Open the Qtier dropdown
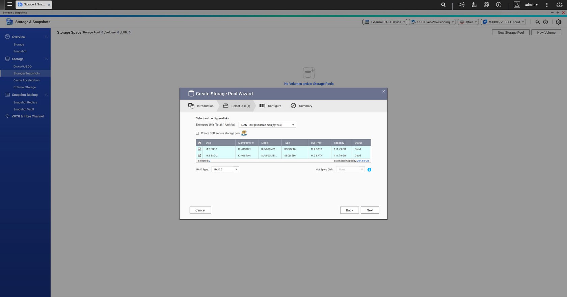The height and width of the screenshot is (297, 567). [468, 22]
